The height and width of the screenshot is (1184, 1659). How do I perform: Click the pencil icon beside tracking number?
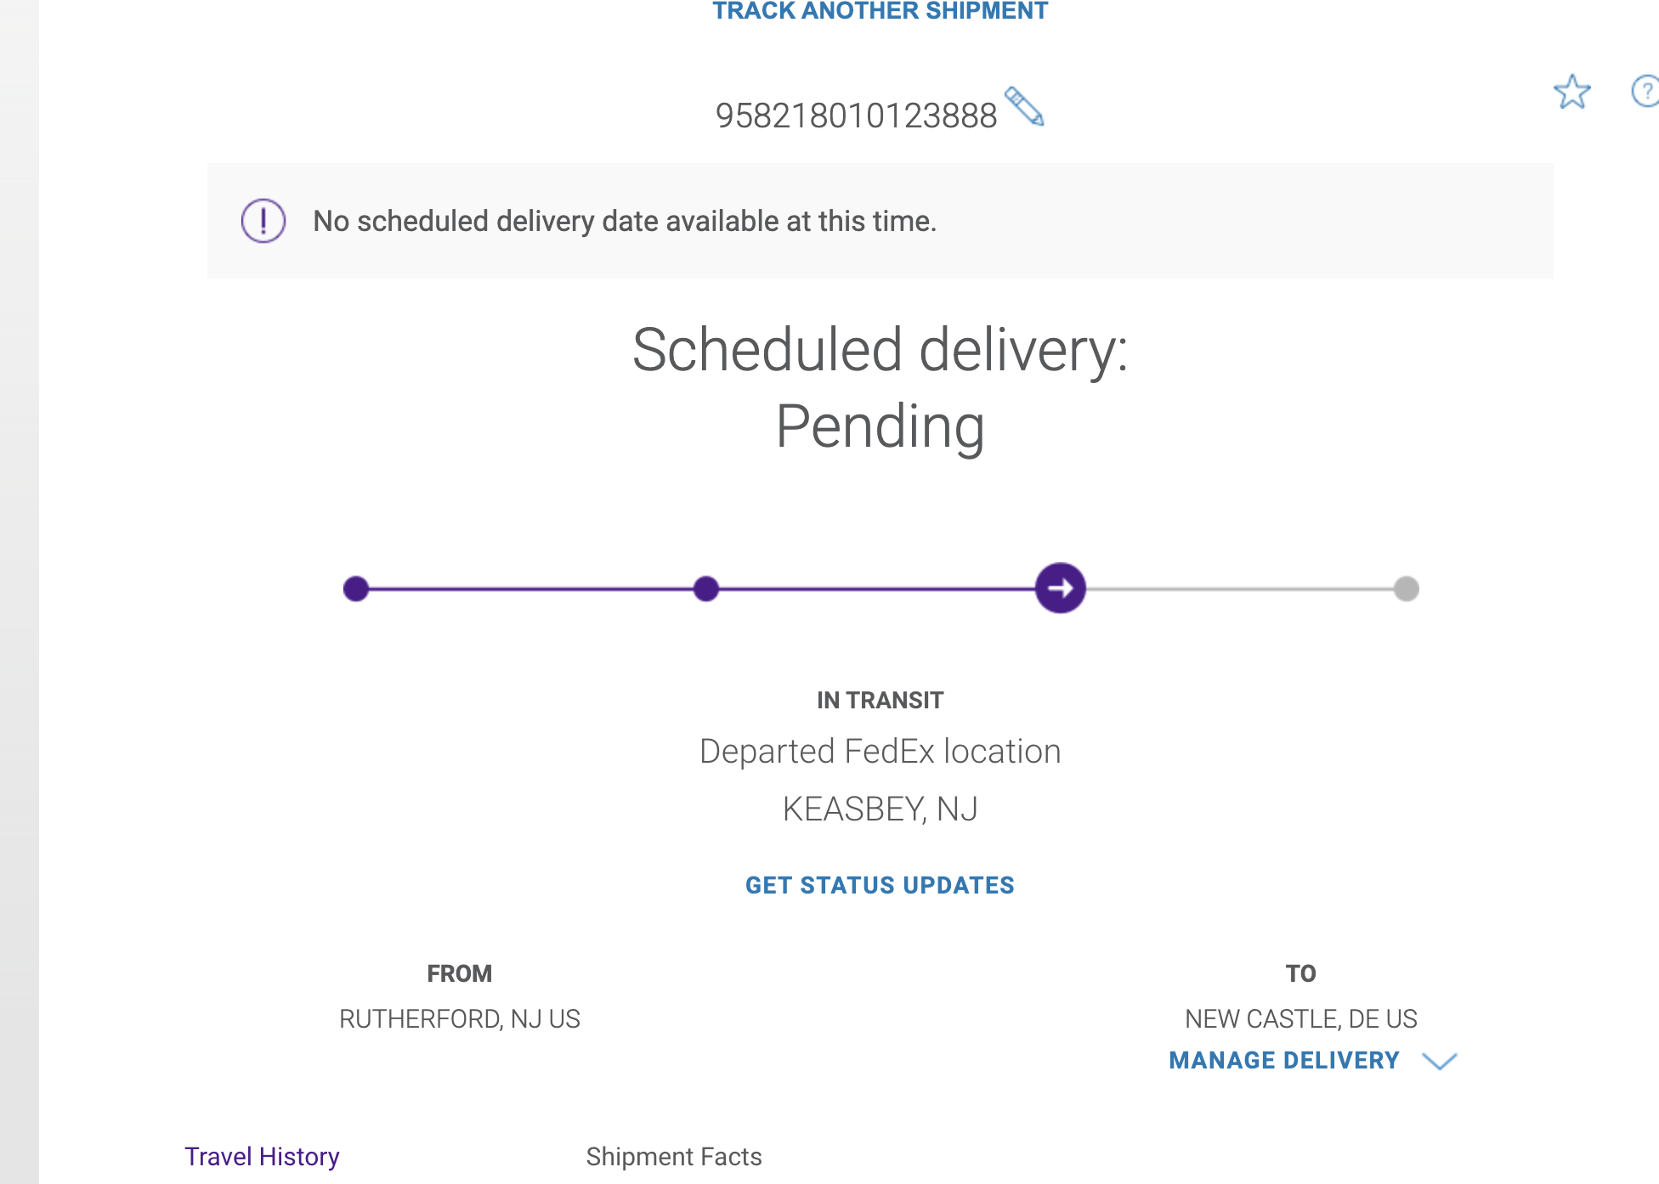coord(1024,107)
